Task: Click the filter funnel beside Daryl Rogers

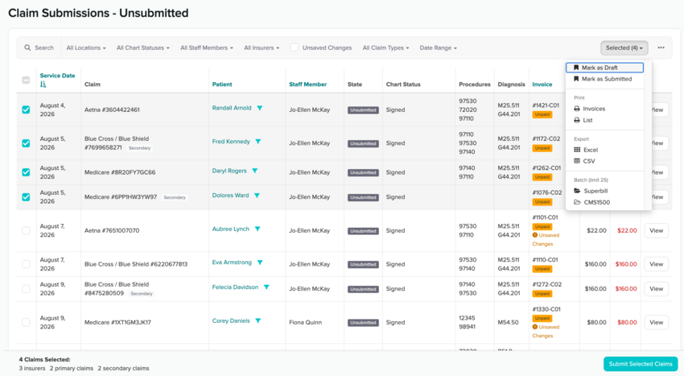Action: [x=255, y=171]
